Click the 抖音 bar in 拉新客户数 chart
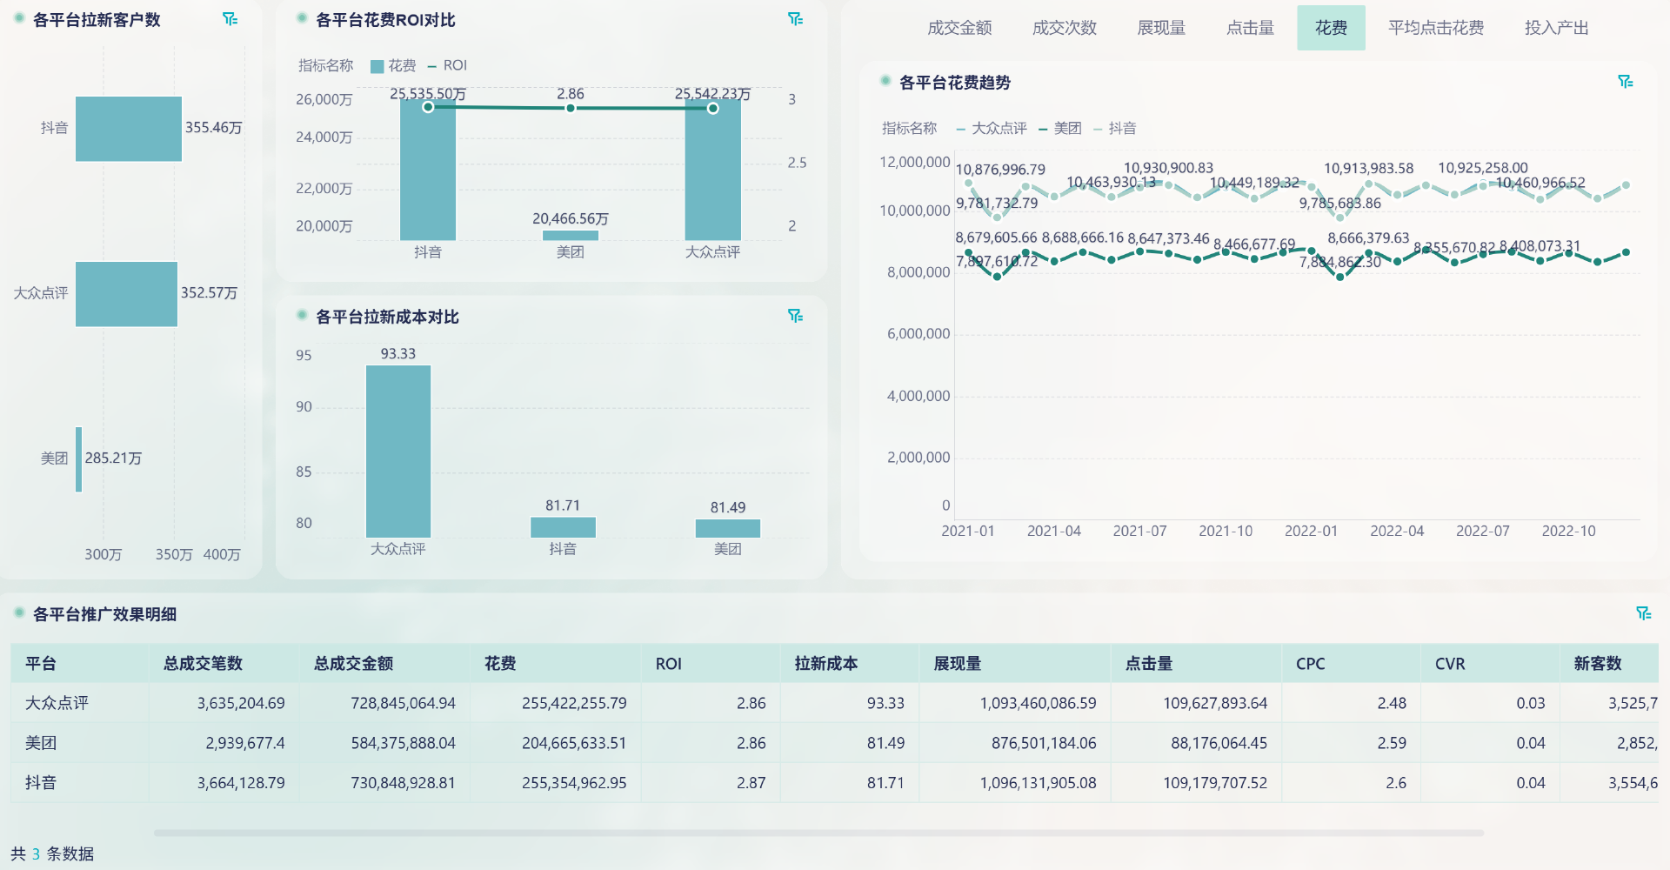This screenshot has height=870, width=1670. pos(129,129)
